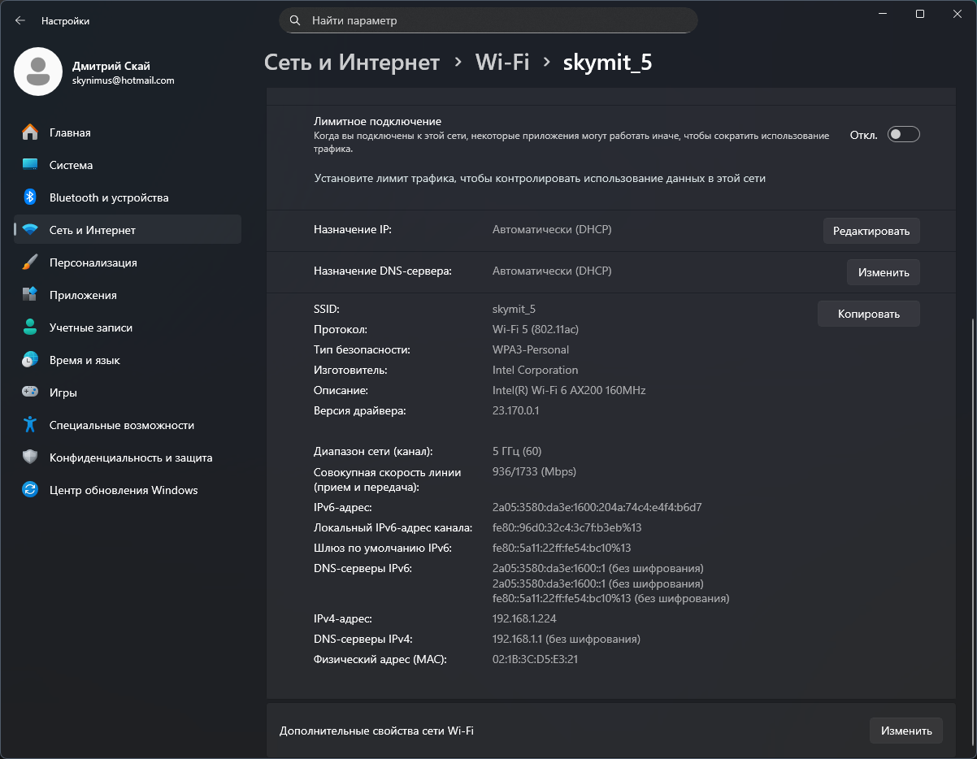
Task: Click the Gaming (Игры) controller icon
Action: pyautogui.click(x=30, y=393)
